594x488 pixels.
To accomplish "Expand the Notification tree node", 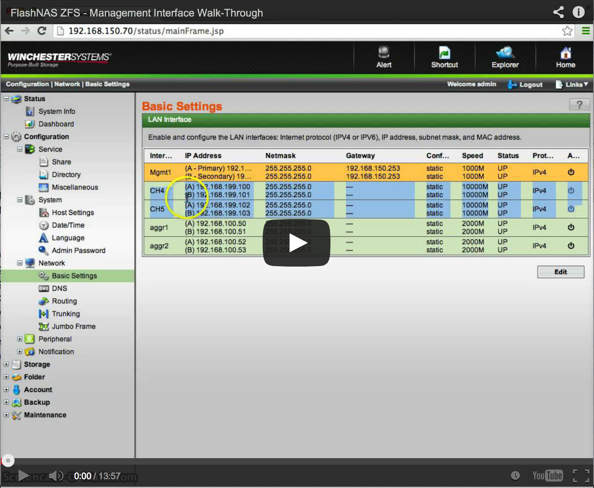I will (x=19, y=351).
